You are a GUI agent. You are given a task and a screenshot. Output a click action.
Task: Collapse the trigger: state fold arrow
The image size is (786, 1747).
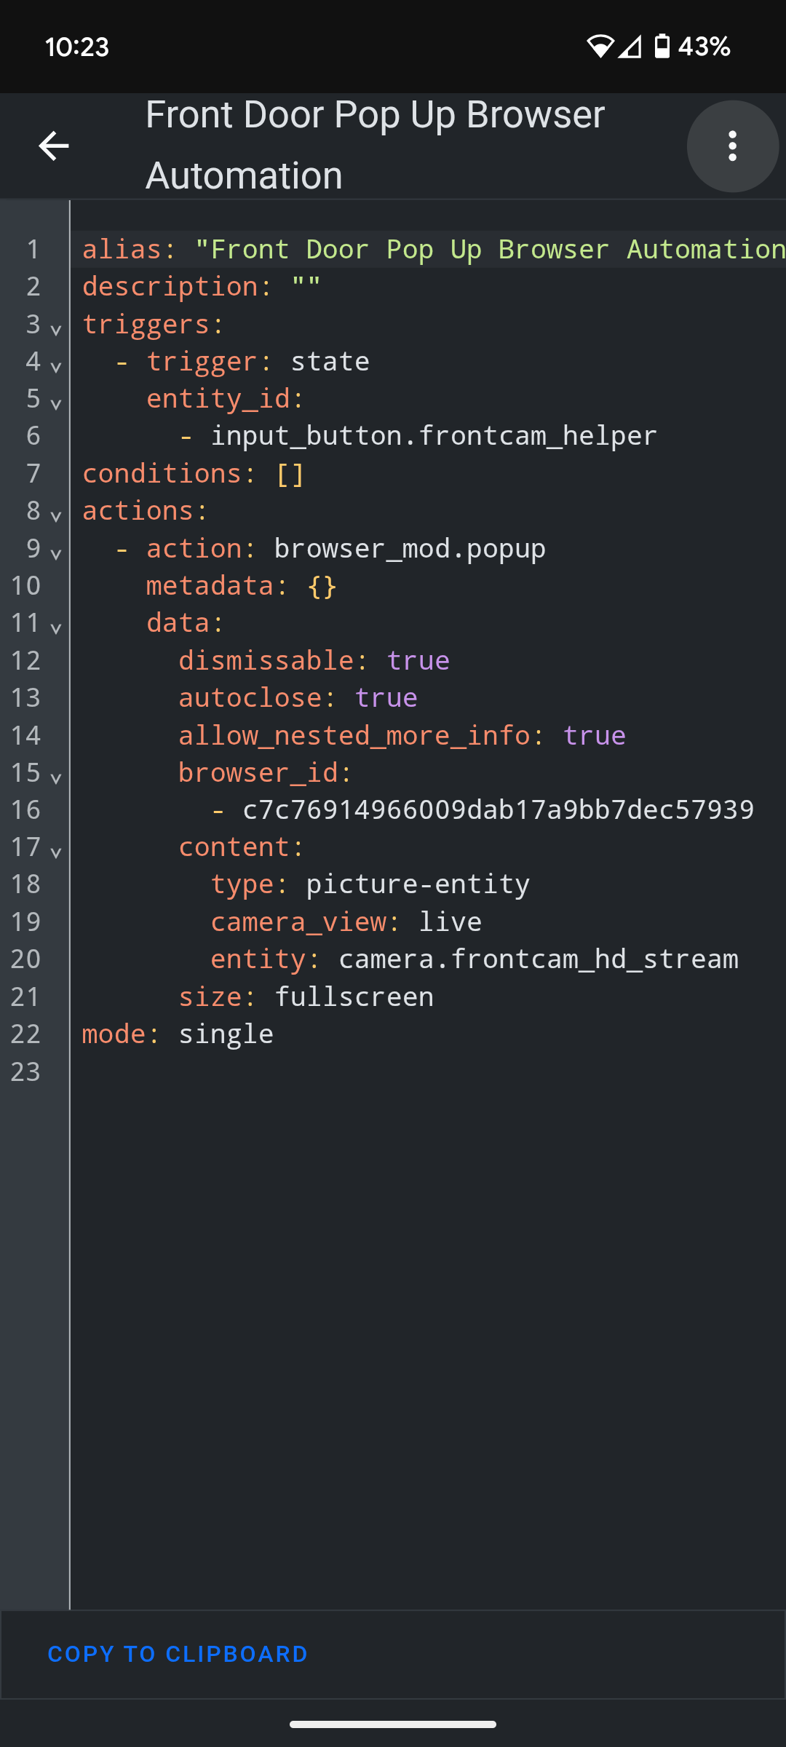click(56, 366)
